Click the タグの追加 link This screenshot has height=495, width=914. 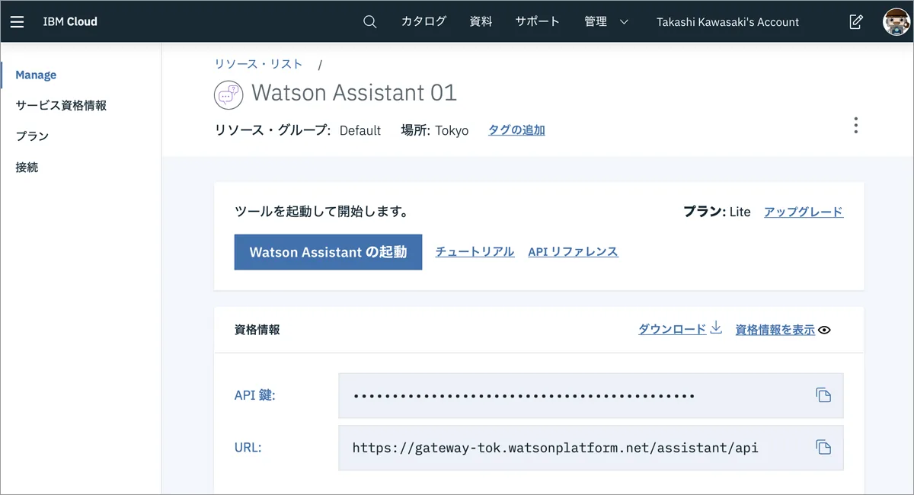(x=516, y=130)
